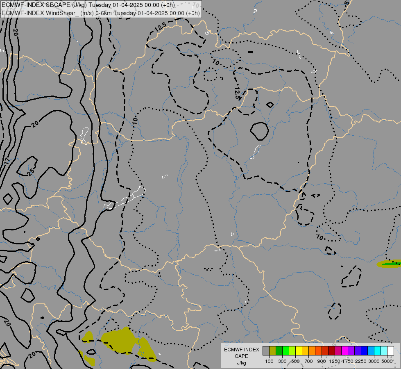Click the dark red swatch left of 1250

click(x=332, y=351)
